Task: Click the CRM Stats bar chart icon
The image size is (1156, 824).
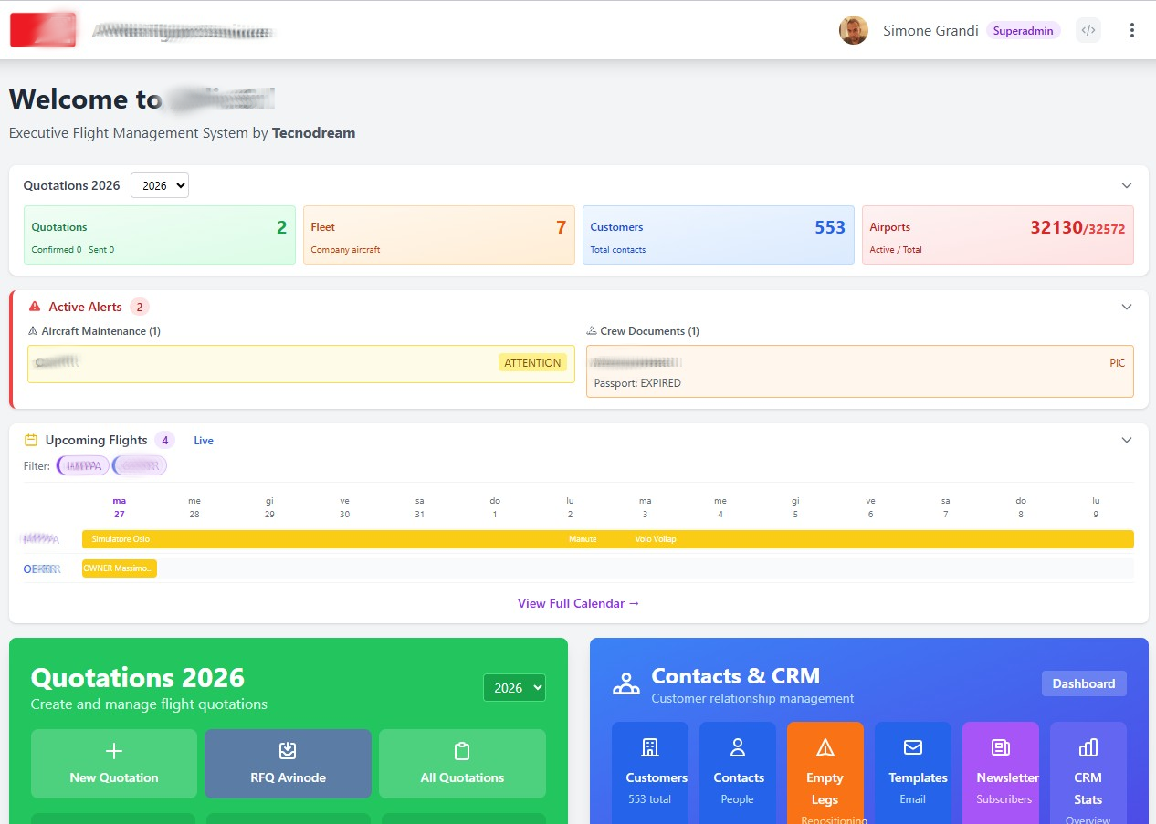Action: (x=1088, y=748)
